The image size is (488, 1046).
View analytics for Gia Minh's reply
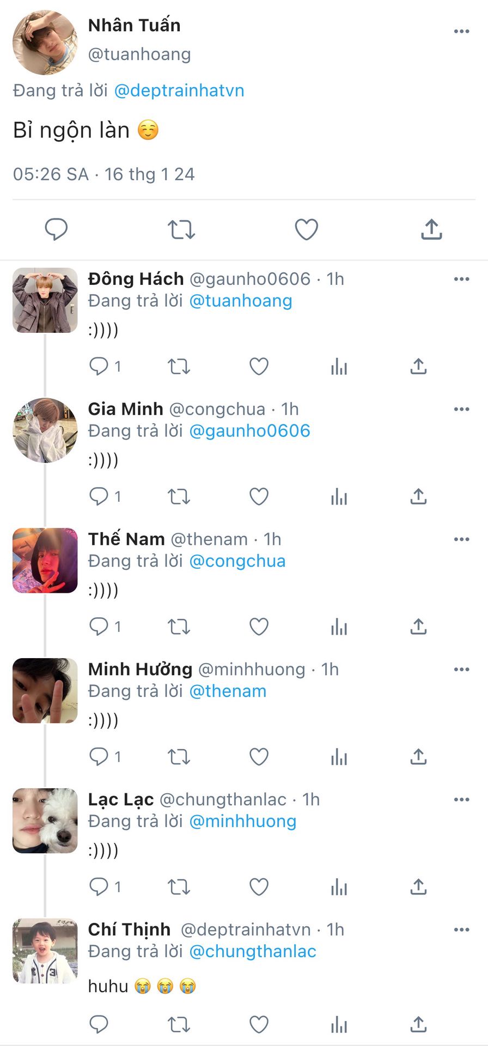pyautogui.click(x=339, y=497)
